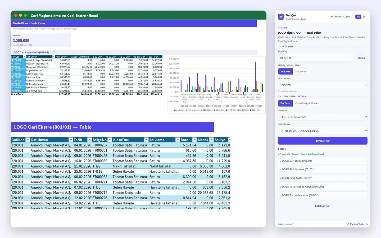The height and width of the screenshot is (238, 381).
Task: Switch language to EN
Action: point(364,17)
